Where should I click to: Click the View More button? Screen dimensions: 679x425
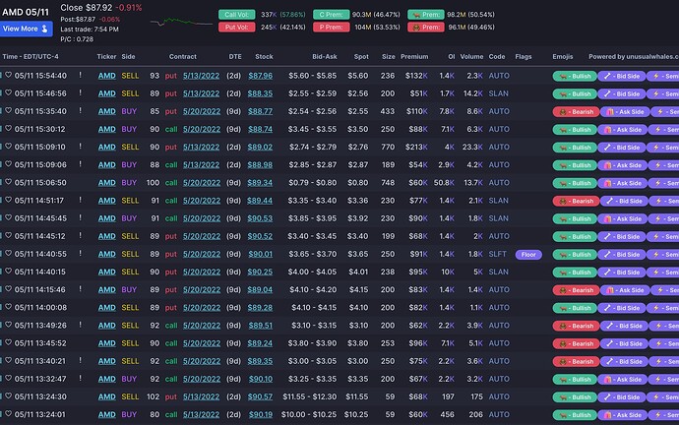26,29
